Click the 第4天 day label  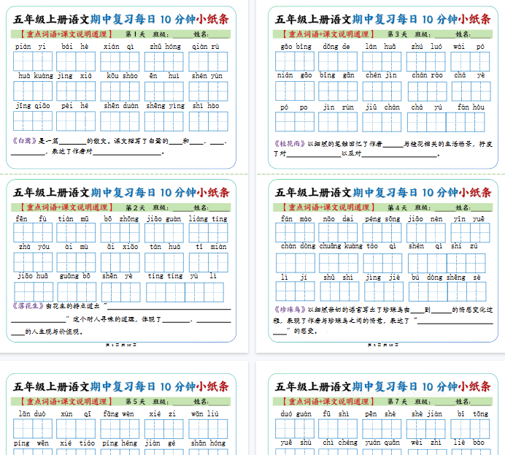[396, 207]
